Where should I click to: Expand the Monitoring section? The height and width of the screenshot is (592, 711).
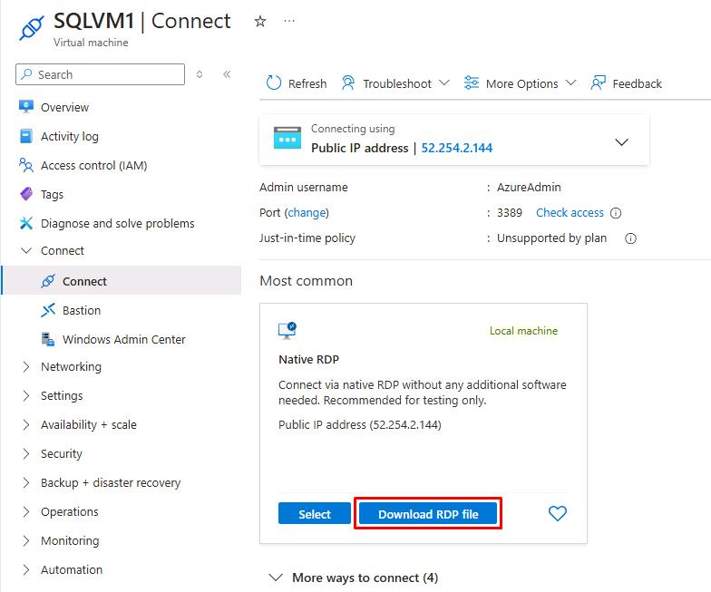point(26,540)
